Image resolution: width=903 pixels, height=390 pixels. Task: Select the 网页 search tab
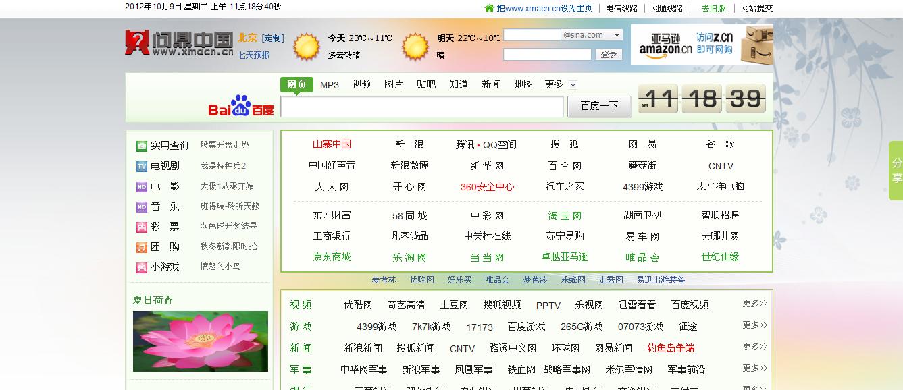point(297,84)
